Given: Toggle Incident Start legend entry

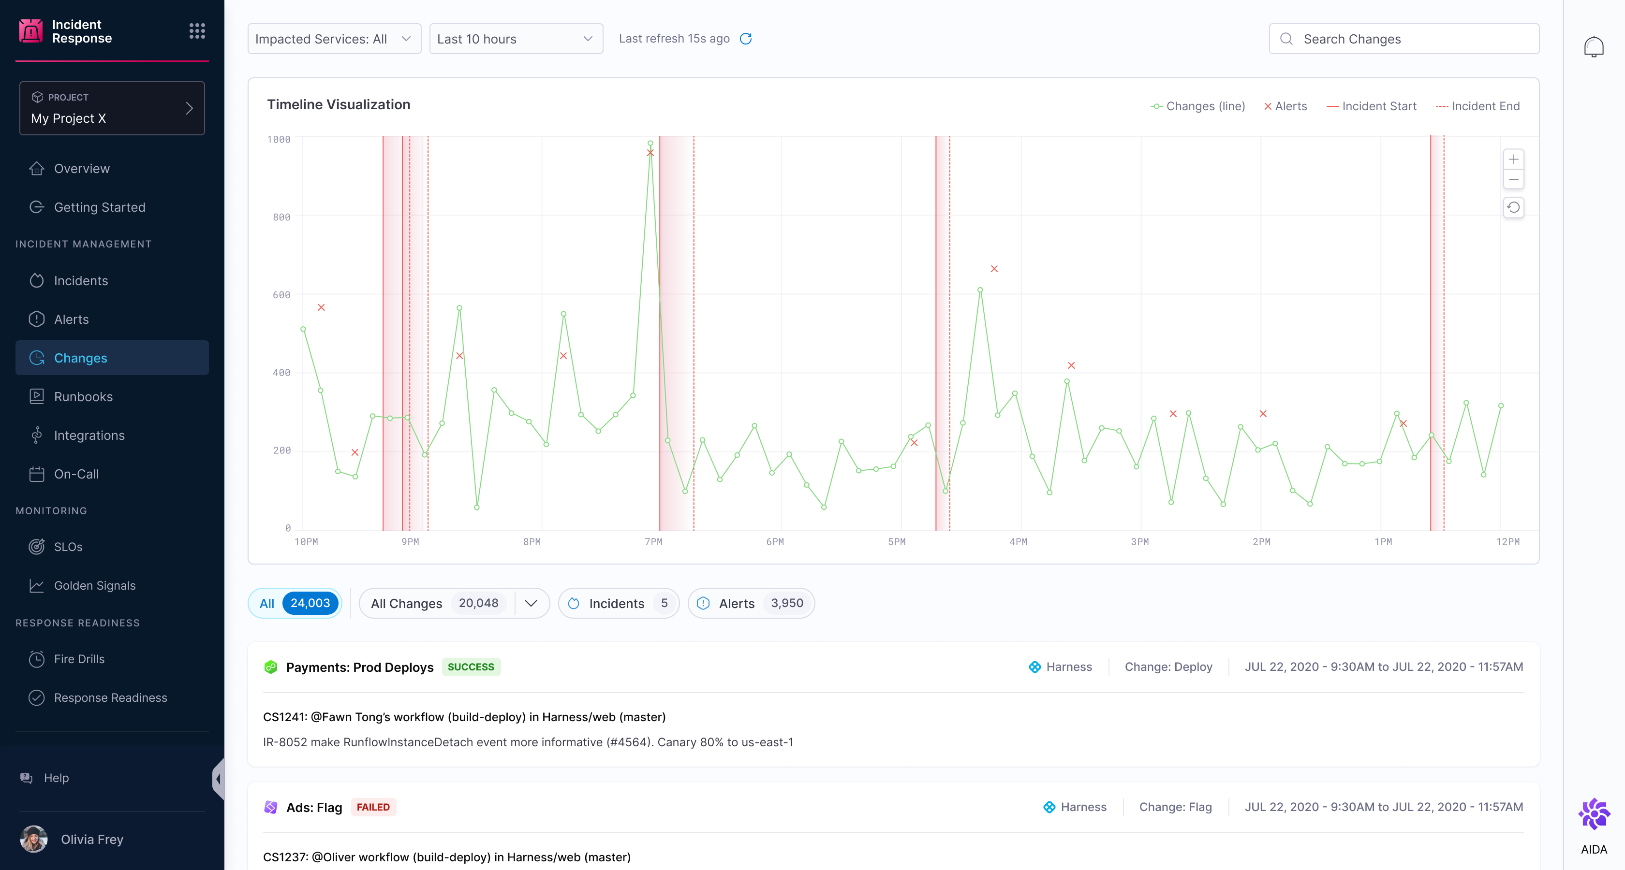Looking at the screenshot, I should pyautogui.click(x=1372, y=106).
